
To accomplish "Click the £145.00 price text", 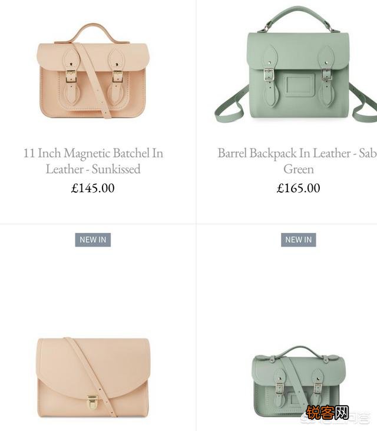I will (x=93, y=188).
